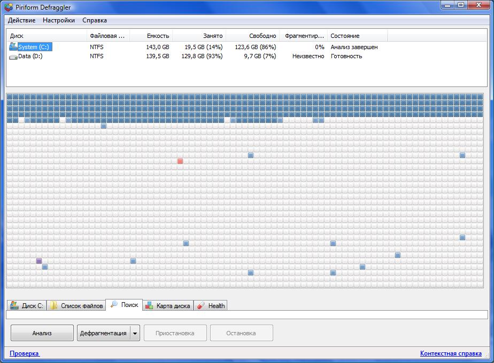Sort drives by Емкость column header

click(x=158, y=36)
